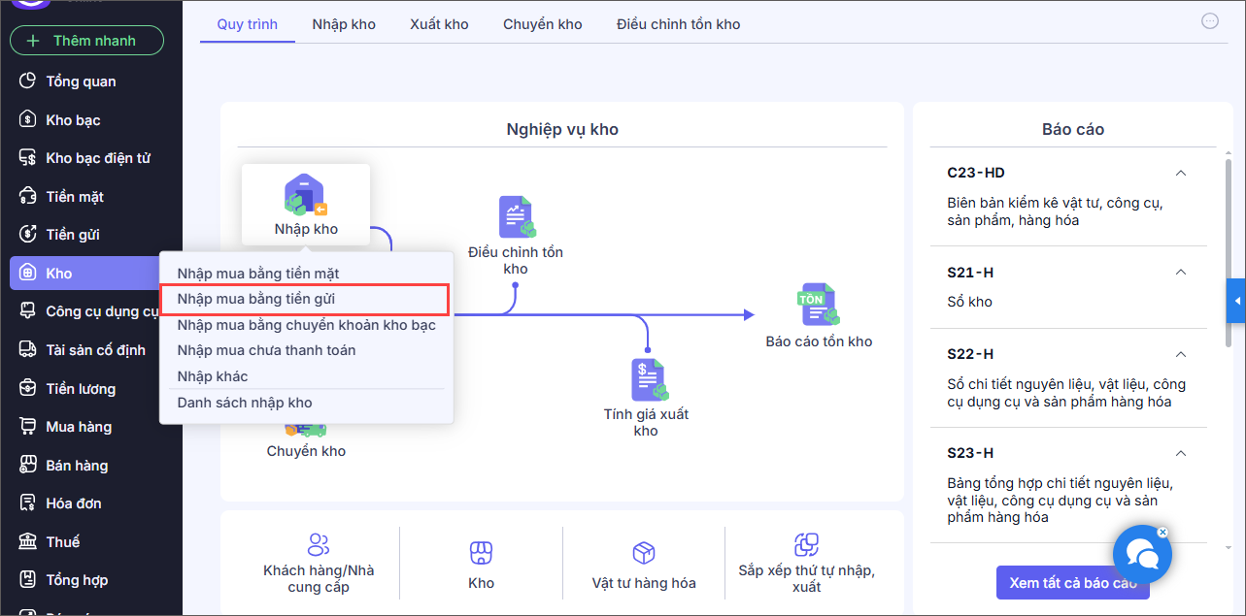Open the more options ellipsis button
Image resolution: width=1246 pixels, height=616 pixels.
click(x=1210, y=21)
